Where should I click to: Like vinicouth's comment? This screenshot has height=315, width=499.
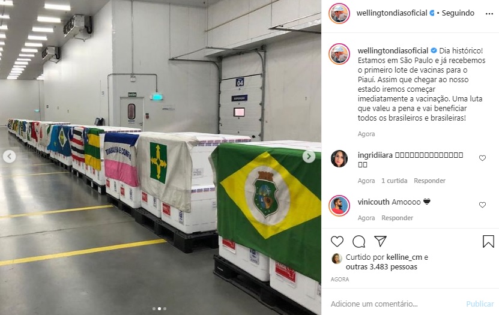click(482, 205)
